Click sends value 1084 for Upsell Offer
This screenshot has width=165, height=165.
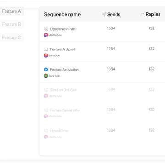(x=111, y=130)
